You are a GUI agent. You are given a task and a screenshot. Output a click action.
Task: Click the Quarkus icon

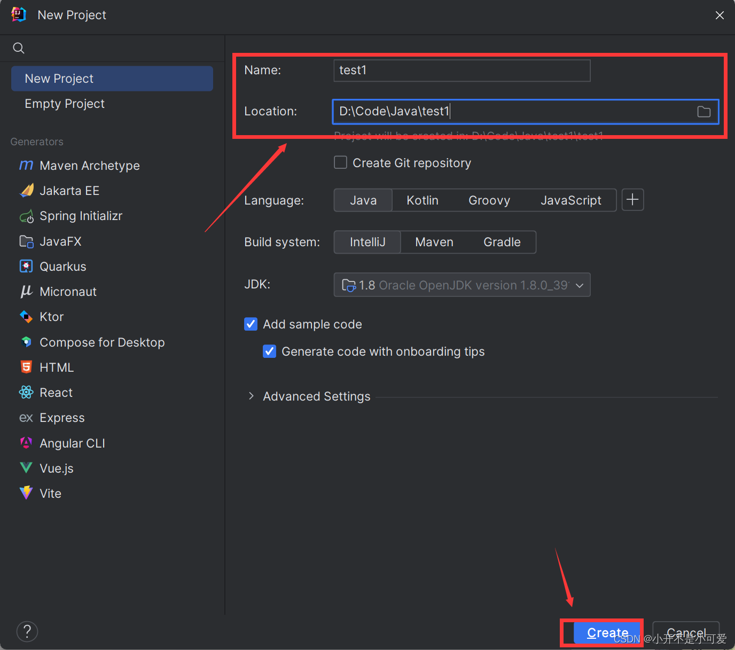[x=26, y=267]
